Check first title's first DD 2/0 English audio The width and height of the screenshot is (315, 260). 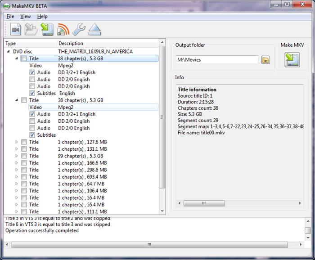[x=32, y=80]
